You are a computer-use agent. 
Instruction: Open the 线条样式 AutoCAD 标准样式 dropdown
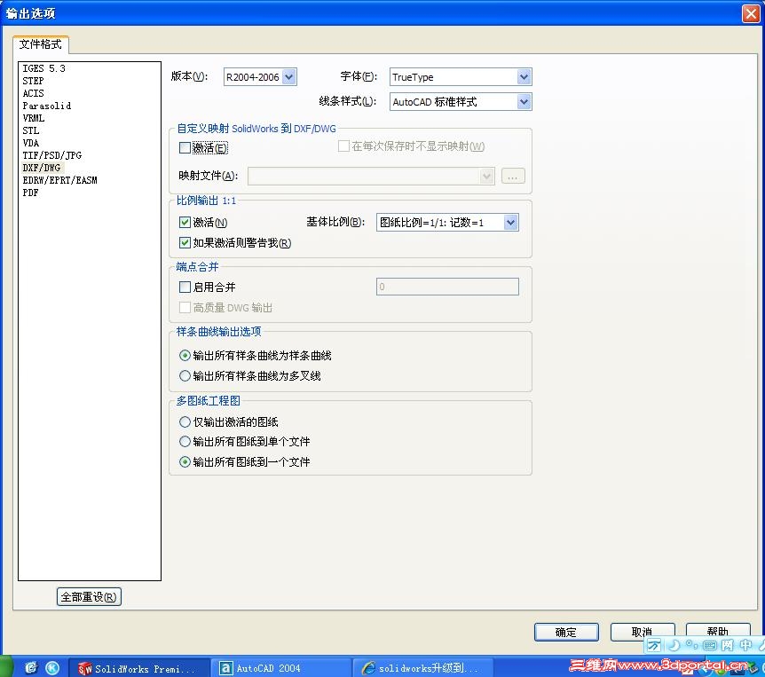point(524,101)
